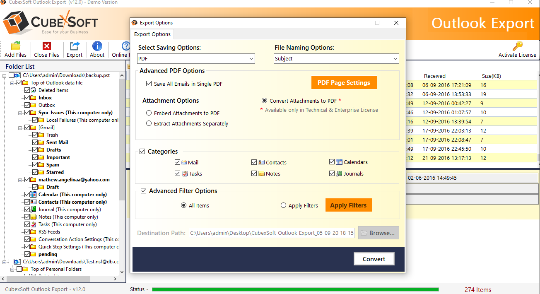Select Embed Attachments to PDF option
This screenshot has width=540, height=294.
point(149,113)
